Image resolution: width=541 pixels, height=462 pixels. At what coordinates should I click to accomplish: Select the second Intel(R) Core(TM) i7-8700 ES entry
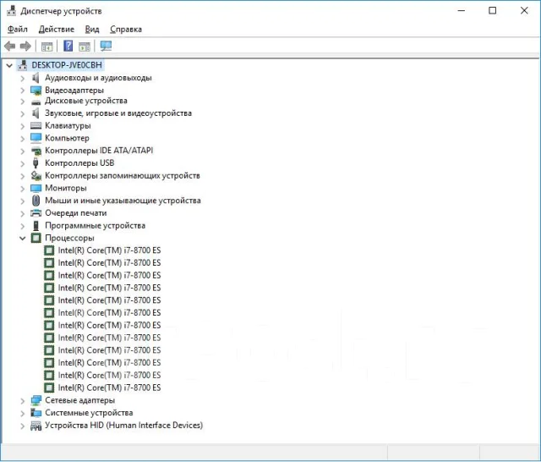coord(109,263)
